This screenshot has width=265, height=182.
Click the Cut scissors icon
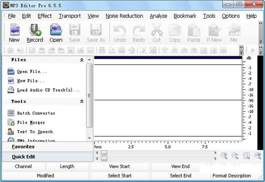156,33
